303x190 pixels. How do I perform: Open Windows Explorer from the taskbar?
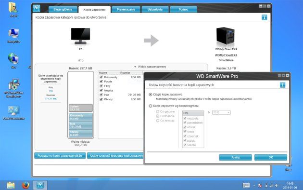click(x=11, y=185)
